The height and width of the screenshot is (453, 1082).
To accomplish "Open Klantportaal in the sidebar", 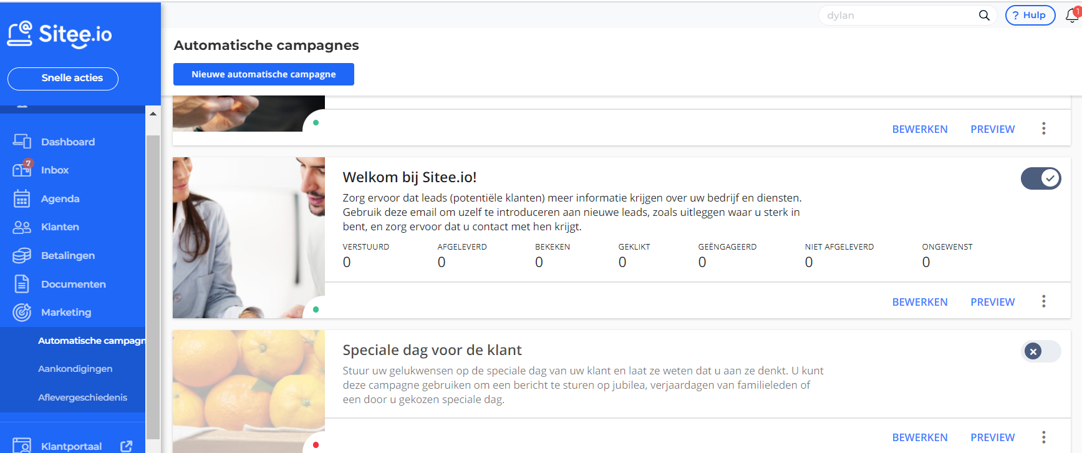I will [71, 446].
